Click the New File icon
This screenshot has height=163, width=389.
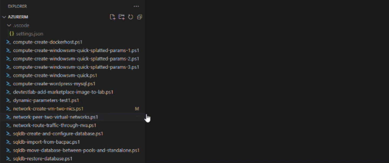pos(112,17)
